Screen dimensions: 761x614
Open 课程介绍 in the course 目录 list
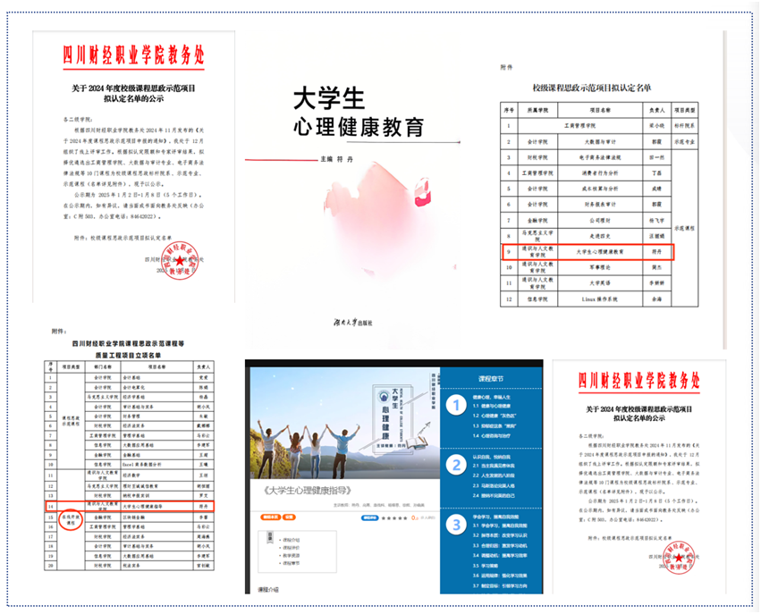coord(291,540)
